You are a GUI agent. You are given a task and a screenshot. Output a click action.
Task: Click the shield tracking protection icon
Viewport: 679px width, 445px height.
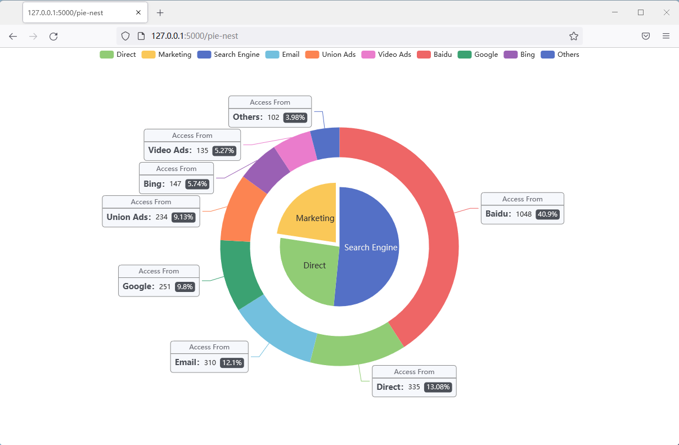[125, 36]
